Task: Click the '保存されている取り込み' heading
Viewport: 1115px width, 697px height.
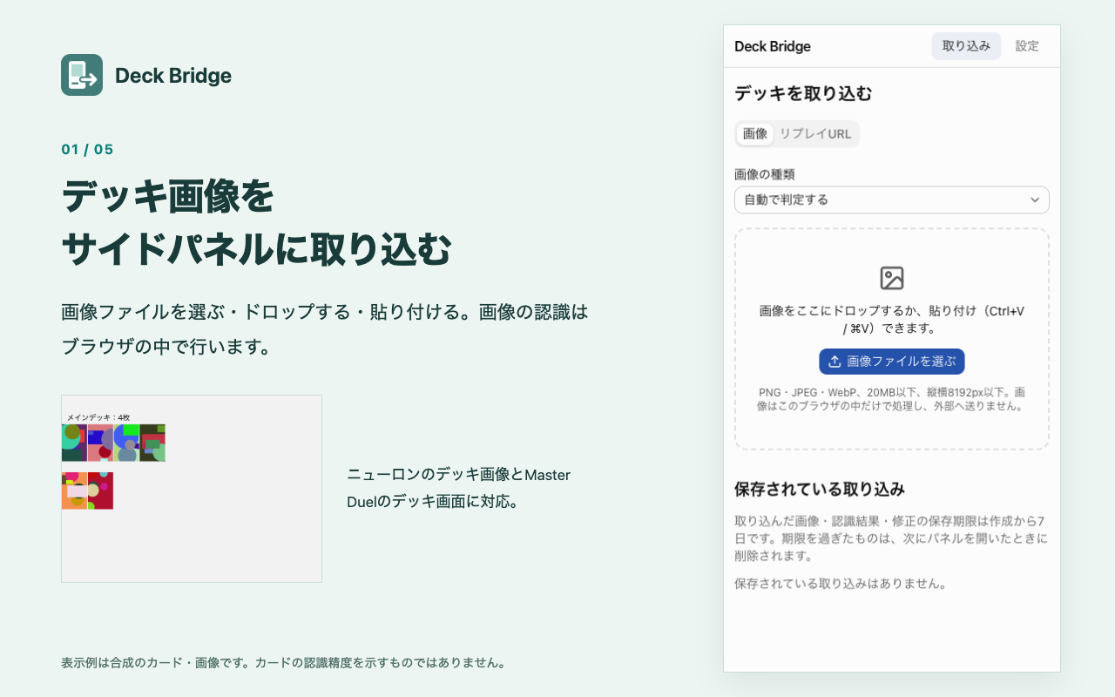Action: (820, 489)
